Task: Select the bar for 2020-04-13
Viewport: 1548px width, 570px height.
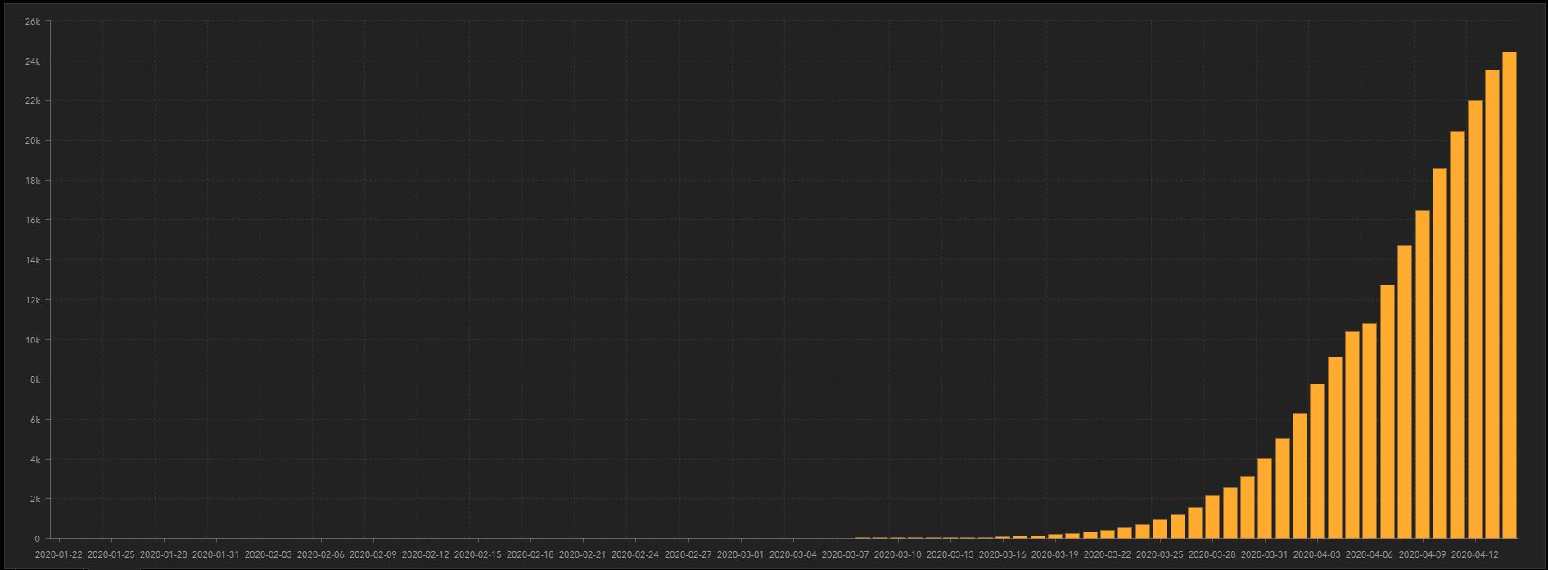Action: coord(1492,304)
